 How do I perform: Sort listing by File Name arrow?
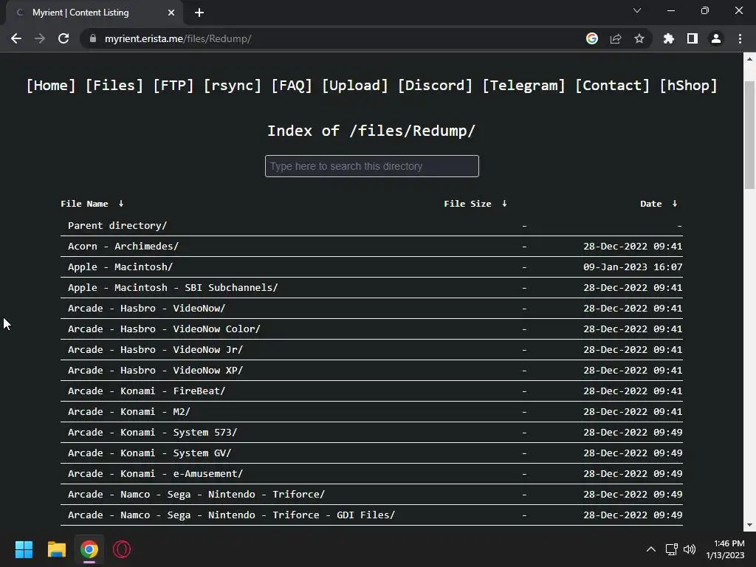pyautogui.click(x=121, y=204)
